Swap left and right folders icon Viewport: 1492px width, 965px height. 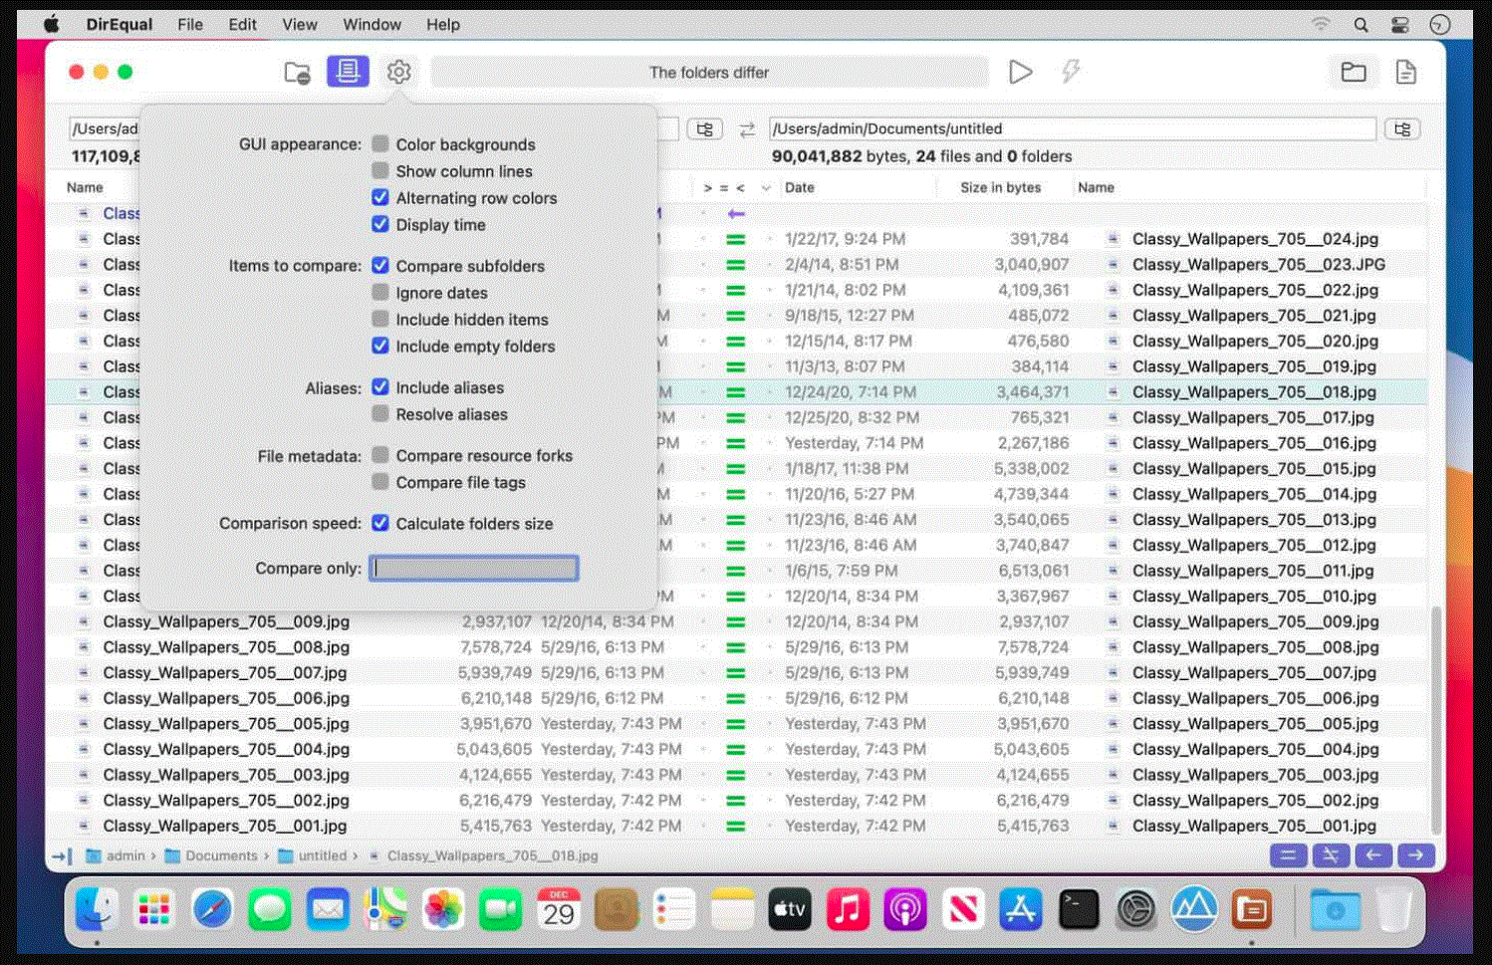pos(747,129)
